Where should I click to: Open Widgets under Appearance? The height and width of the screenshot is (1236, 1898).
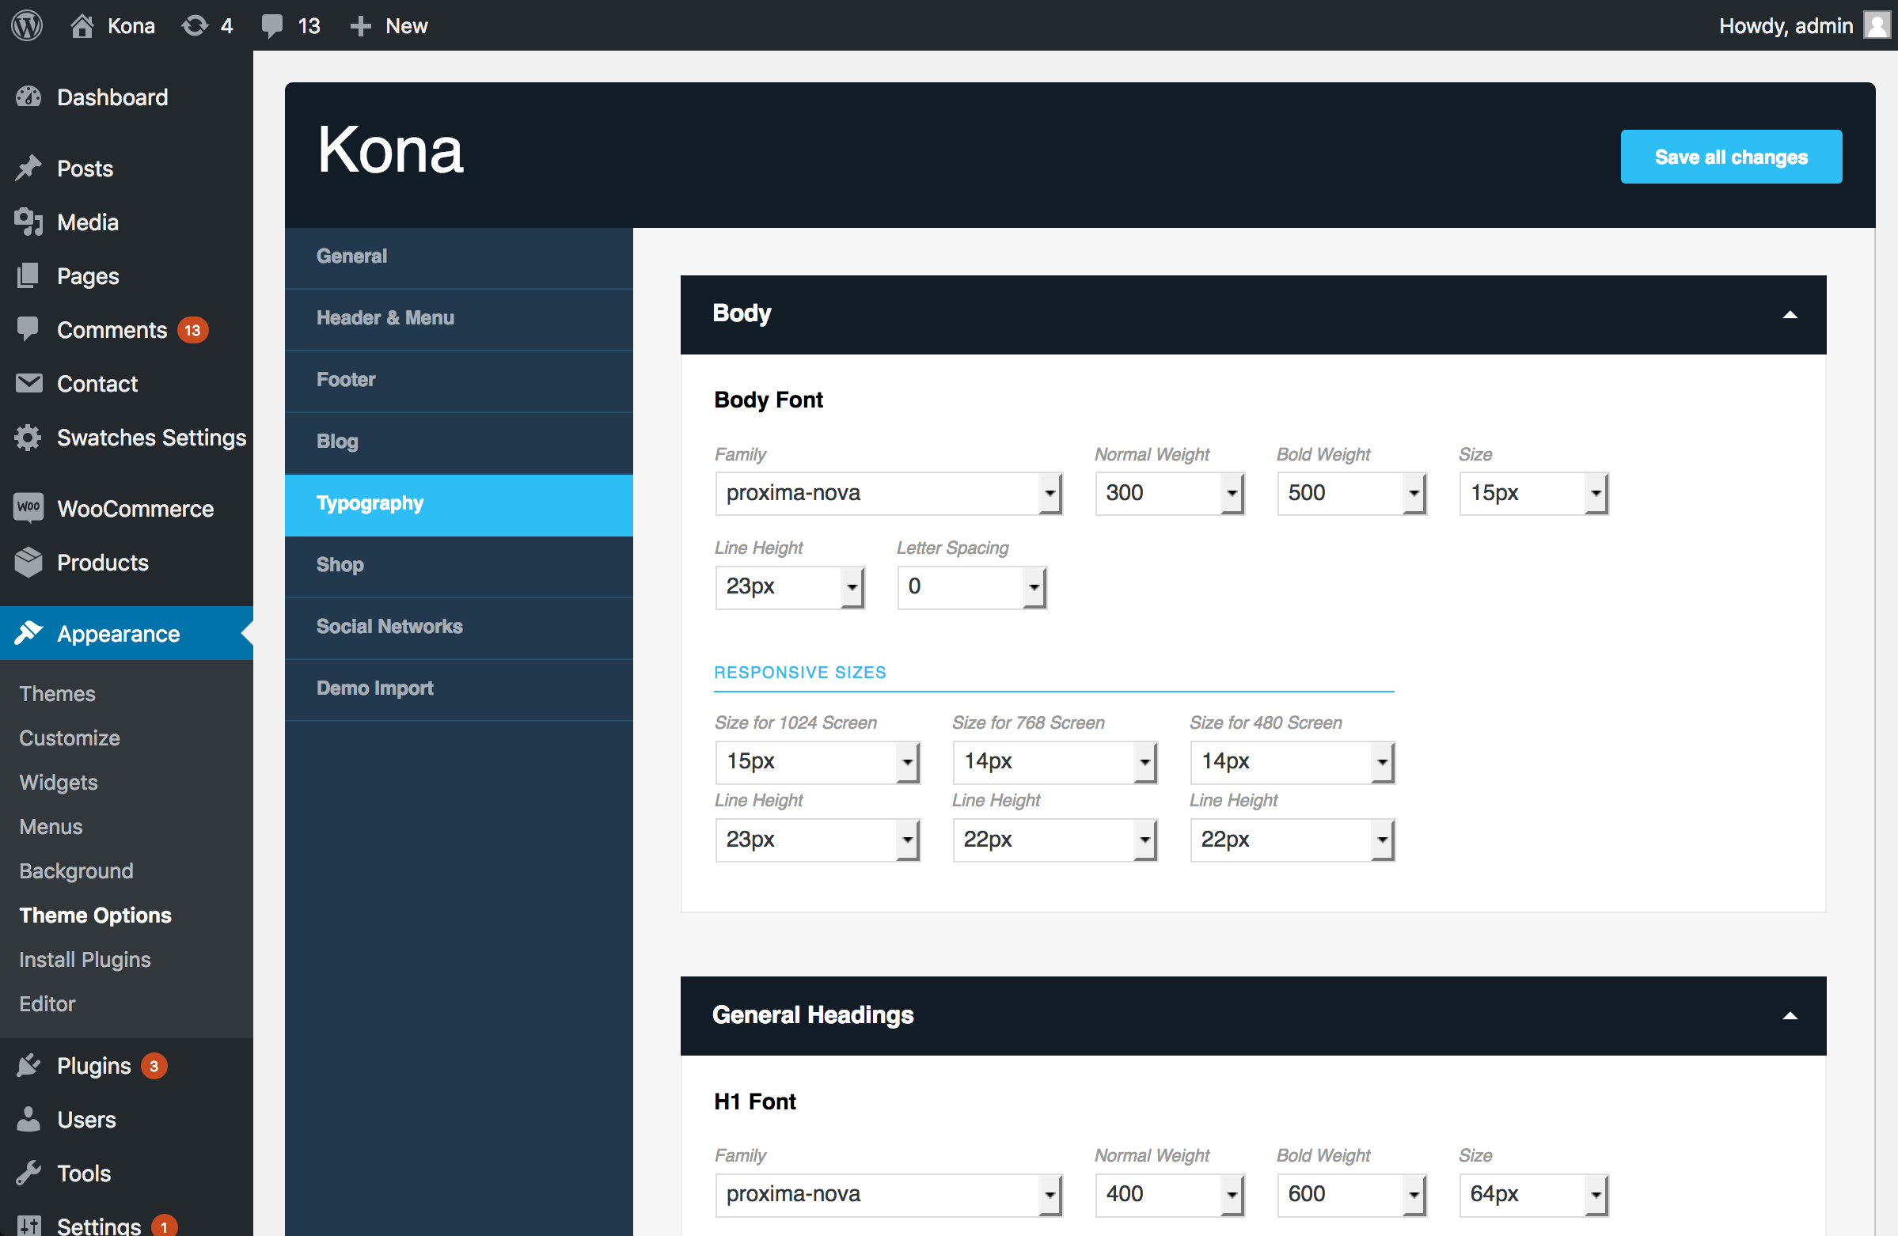point(59,783)
